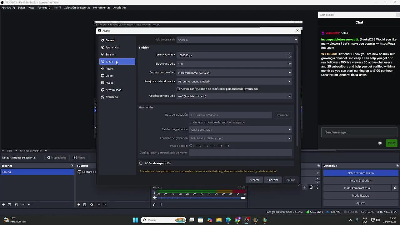Select audio track 3 option

206,146
